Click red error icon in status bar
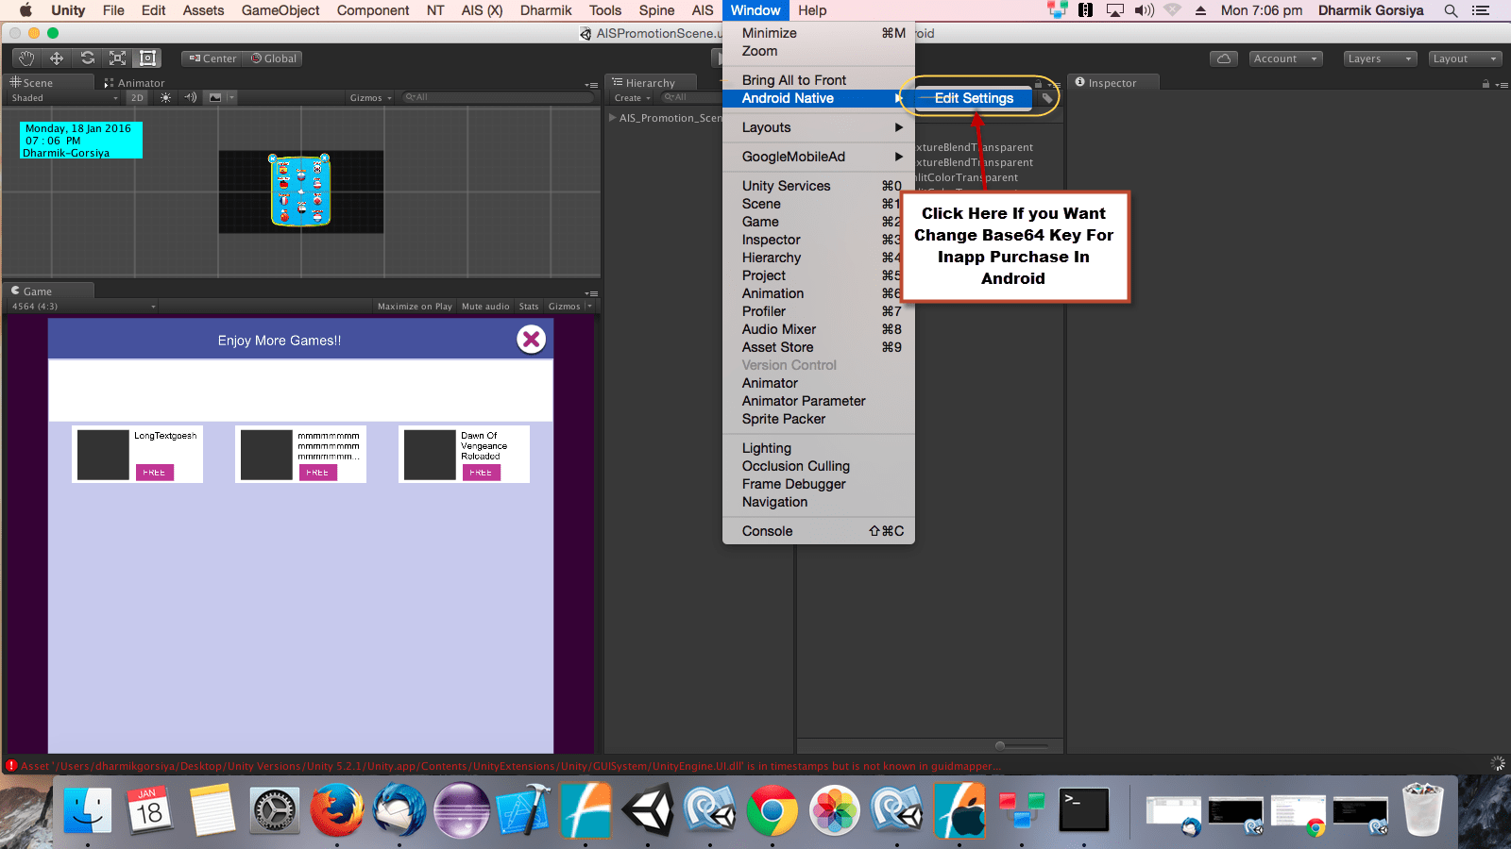 click(x=11, y=766)
